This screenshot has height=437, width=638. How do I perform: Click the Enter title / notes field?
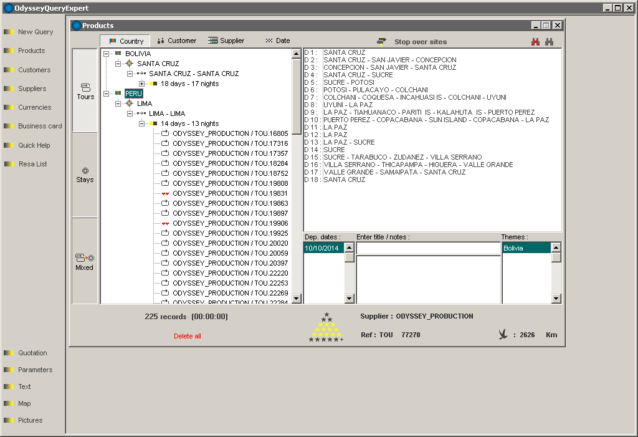(x=428, y=248)
